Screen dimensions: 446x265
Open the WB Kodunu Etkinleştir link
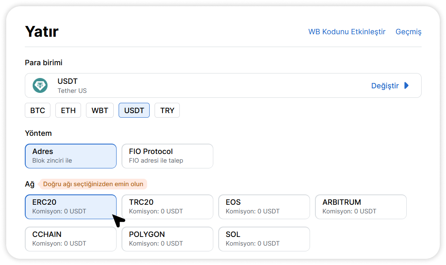(347, 32)
